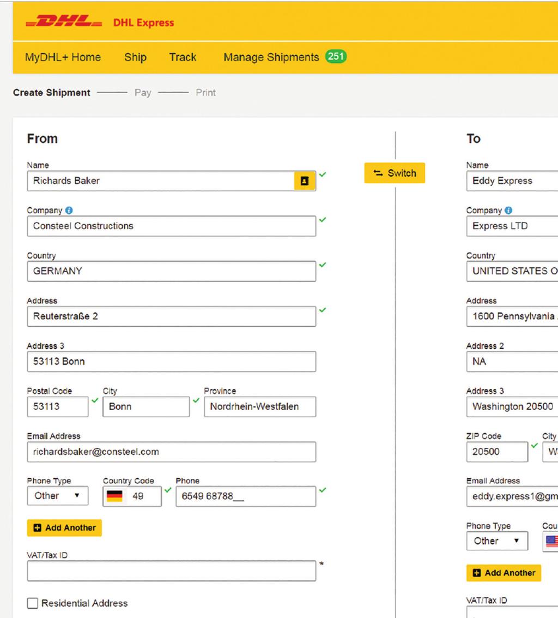The width and height of the screenshot is (558, 618).
Task: Open the address book icon in From Name
Action: click(305, 181)
